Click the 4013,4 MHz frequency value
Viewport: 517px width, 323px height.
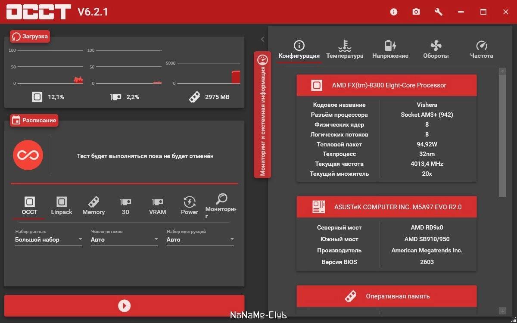click(427, 164)
